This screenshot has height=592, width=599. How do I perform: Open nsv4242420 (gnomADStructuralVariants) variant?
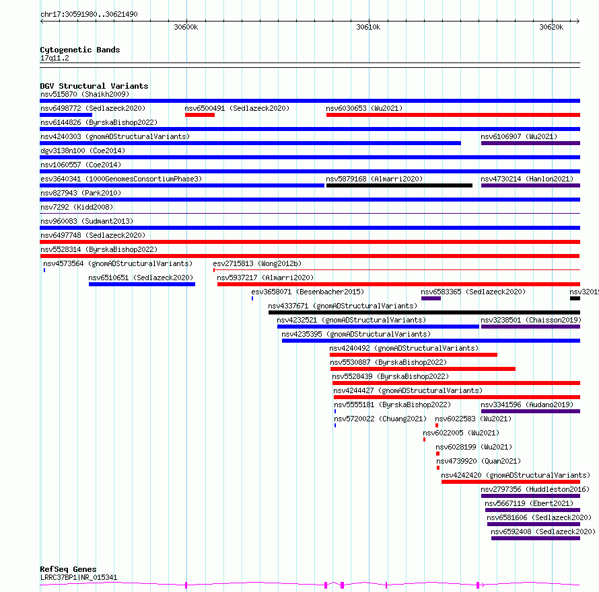pos(511,482)
